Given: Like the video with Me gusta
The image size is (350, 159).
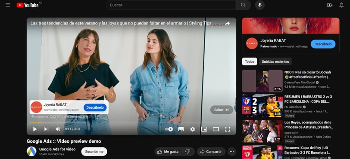Looking at the screenshot, I should pos(168,152).
